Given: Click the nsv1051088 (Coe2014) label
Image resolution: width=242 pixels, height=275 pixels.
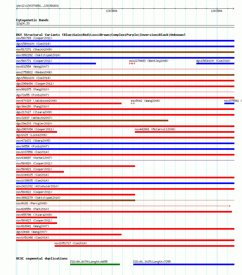Looking at the screenshot, I should point(33,238).
